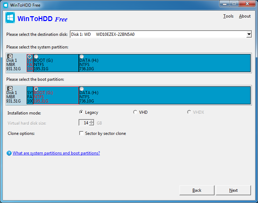The height and width of the screenshot is (203, 258).
Task: Open the Tools menu
Action: point(228,16)
